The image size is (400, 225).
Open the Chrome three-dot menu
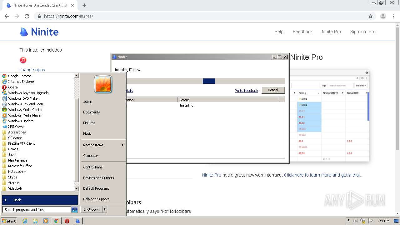(393, 16)
